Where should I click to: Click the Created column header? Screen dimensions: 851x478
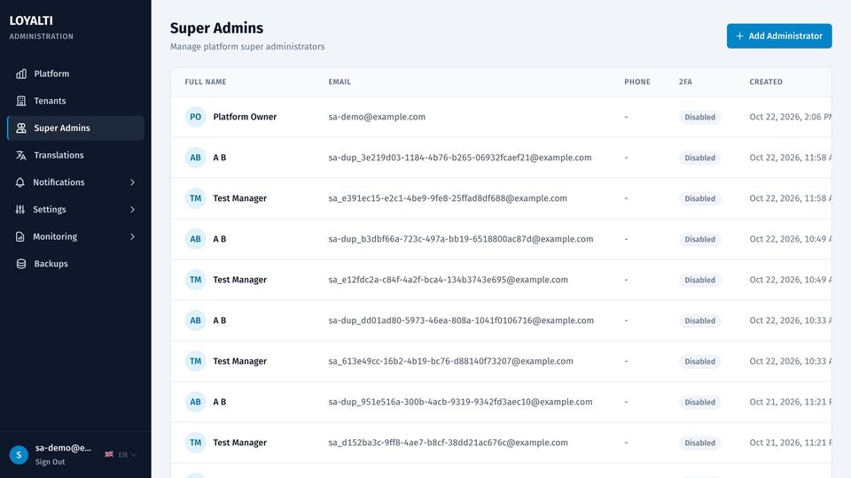(x=766, y=81)
